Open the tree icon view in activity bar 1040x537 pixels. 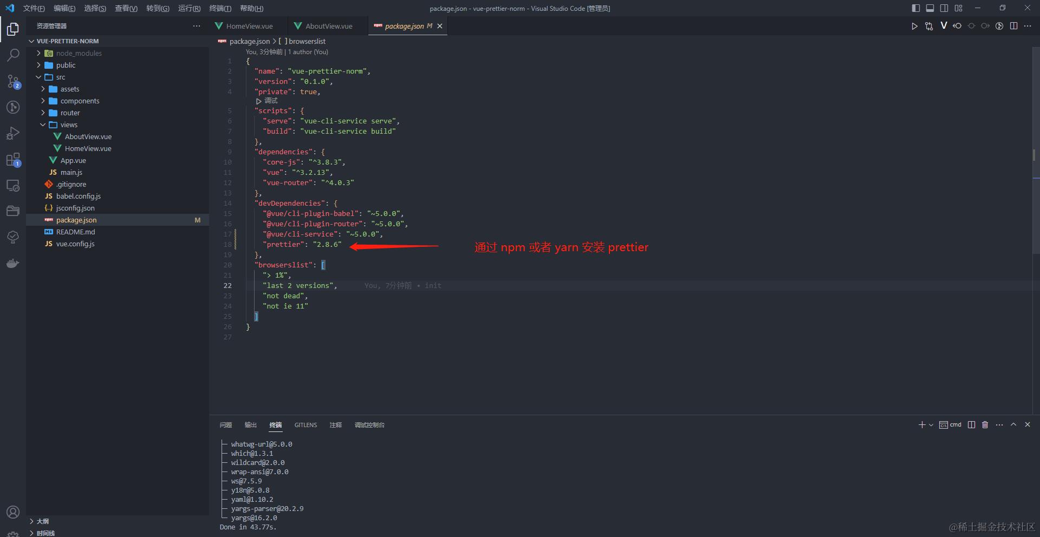13,237
